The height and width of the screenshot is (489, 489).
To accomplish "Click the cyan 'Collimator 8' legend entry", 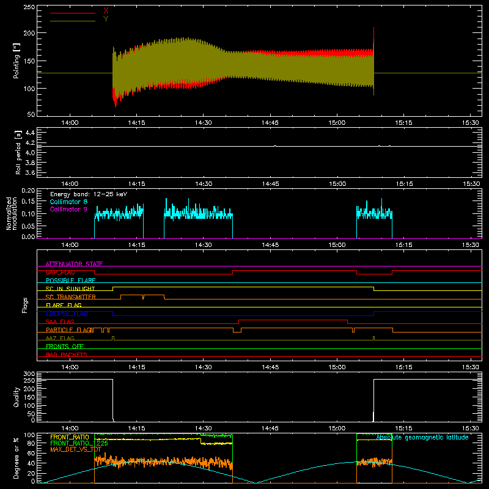I will pyautogui.click(x=68, y=202).
